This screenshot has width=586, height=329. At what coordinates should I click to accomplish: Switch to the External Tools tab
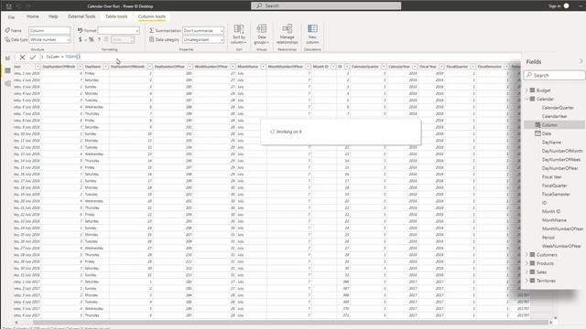(x=81, y=16)
